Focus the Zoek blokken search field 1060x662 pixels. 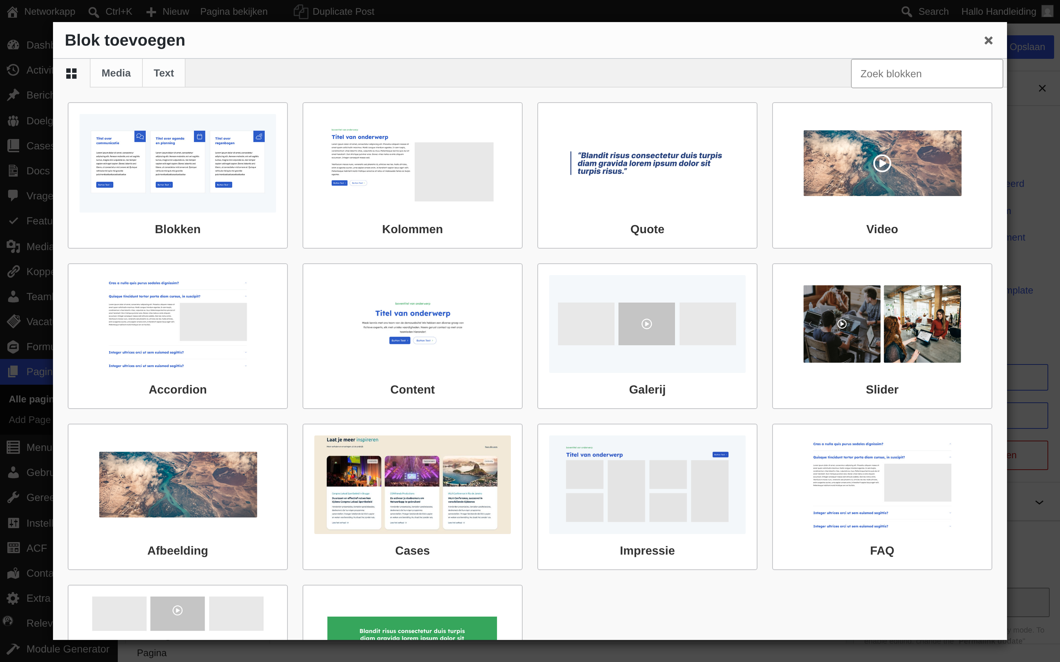(927, 74)
